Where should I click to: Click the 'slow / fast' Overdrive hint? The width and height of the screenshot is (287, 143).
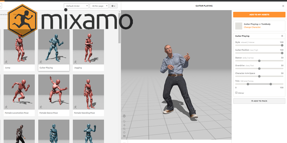[x=250, y=65]
